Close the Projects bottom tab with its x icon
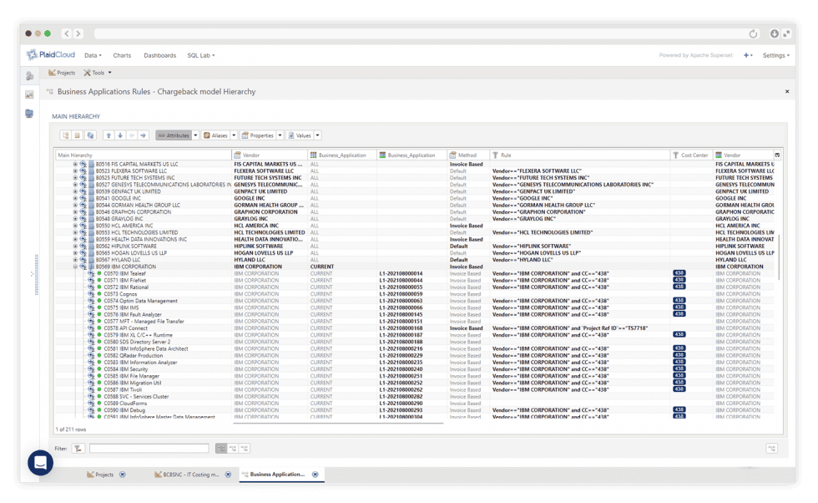 [x=123, y=475]
